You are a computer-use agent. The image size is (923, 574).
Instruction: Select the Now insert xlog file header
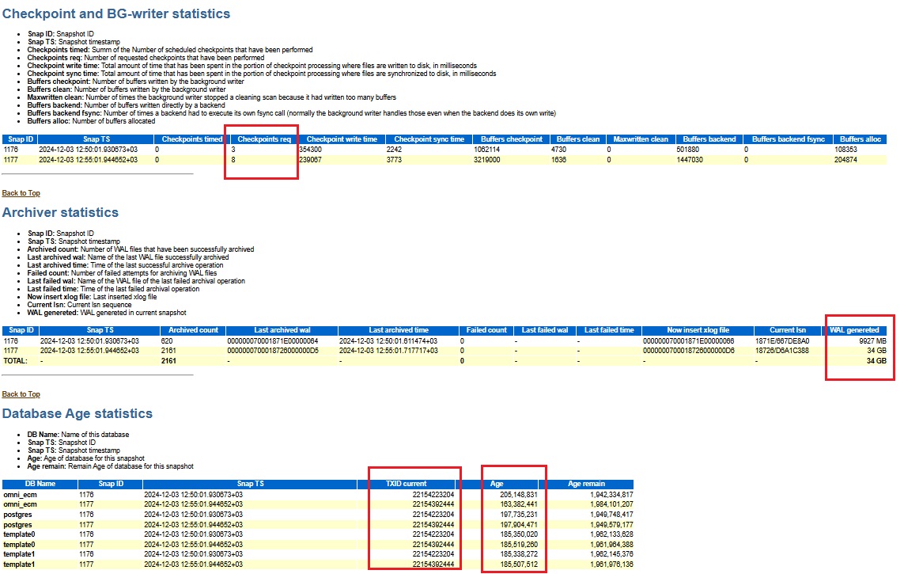pos(697,330)
